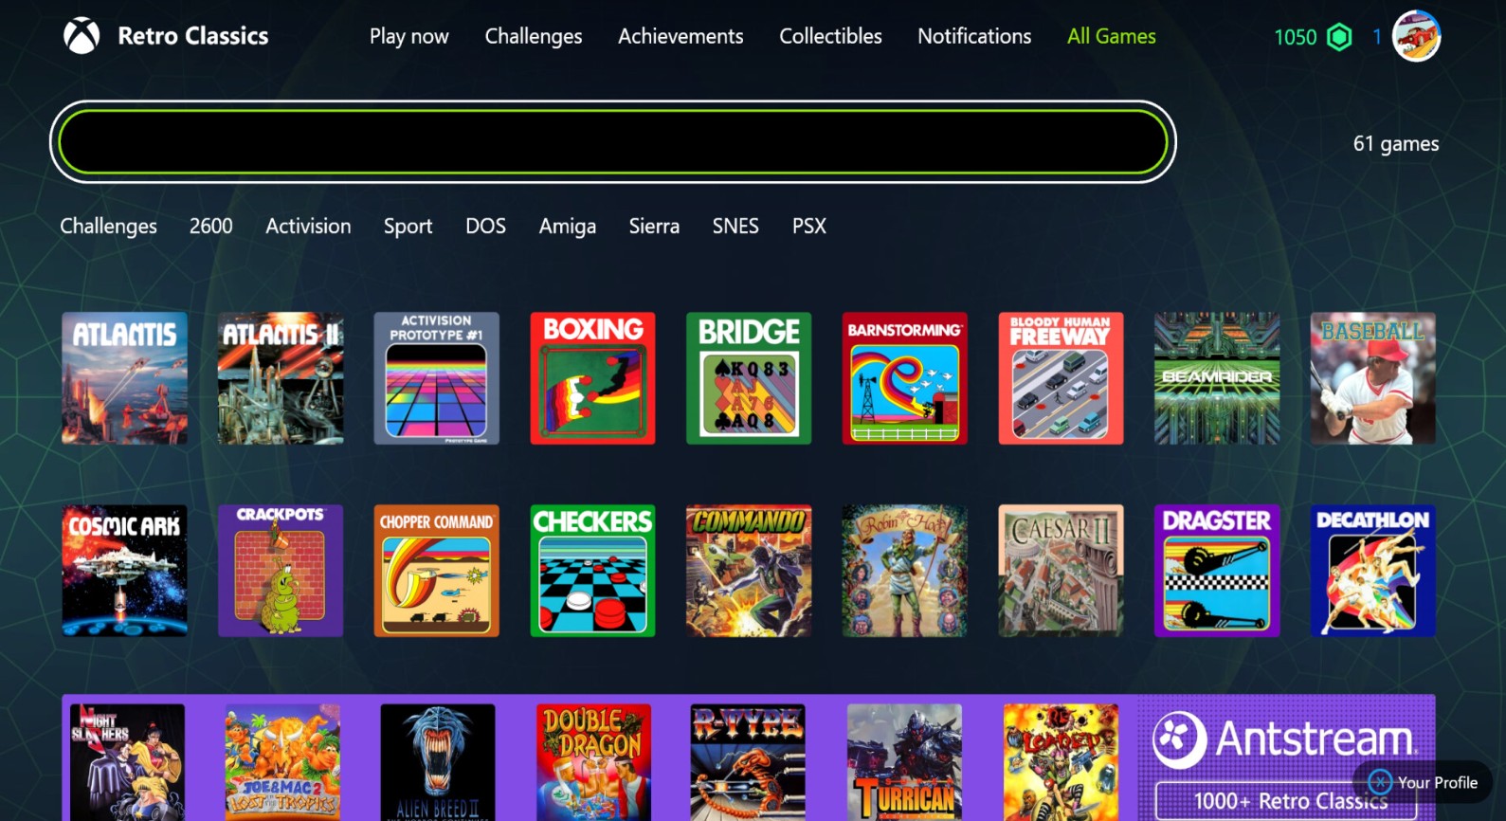
Task: Select the Checkers game cover
Action: pyautogui.click(x=592, y=571)
